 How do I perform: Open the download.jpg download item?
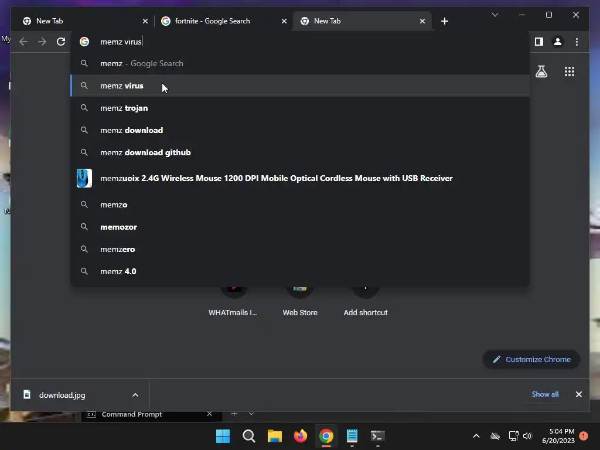pos(62,395)
